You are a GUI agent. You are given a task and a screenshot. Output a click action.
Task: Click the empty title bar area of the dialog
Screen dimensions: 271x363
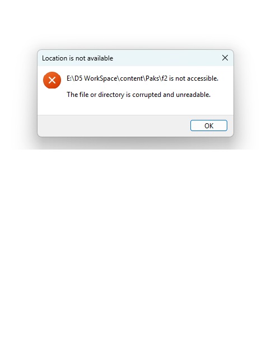click(x=166, y=58)
